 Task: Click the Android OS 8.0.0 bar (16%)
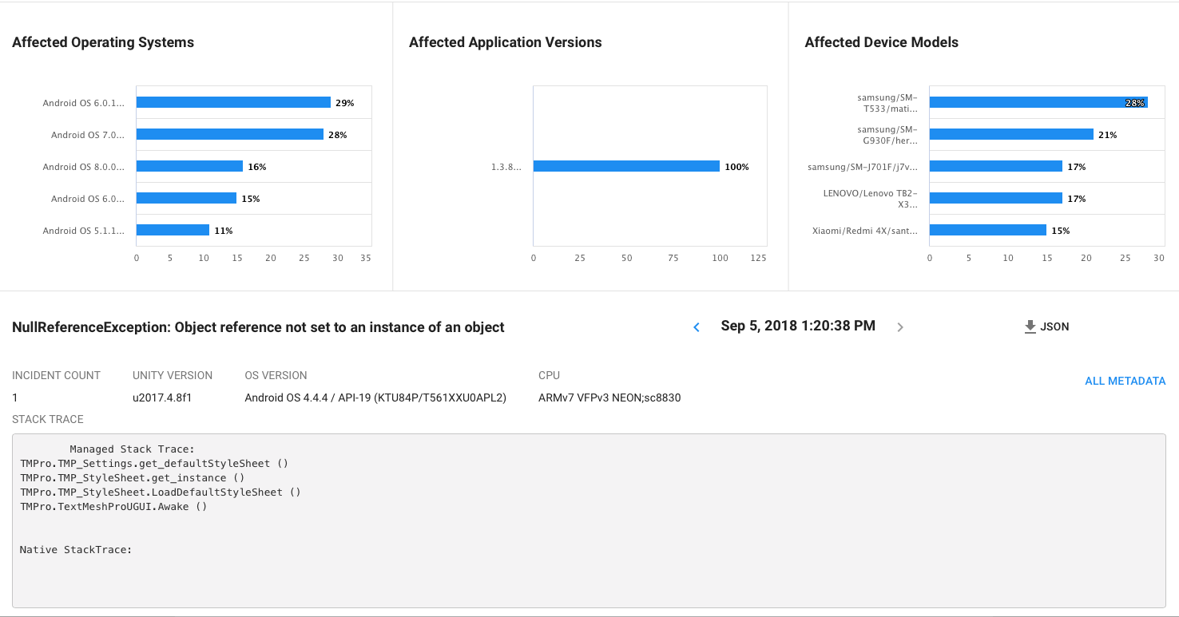coord(189,166)
